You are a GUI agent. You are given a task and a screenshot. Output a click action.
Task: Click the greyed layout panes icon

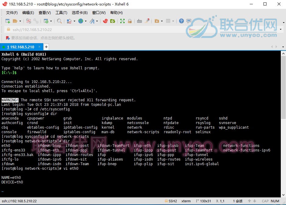[x=168, y=21]
